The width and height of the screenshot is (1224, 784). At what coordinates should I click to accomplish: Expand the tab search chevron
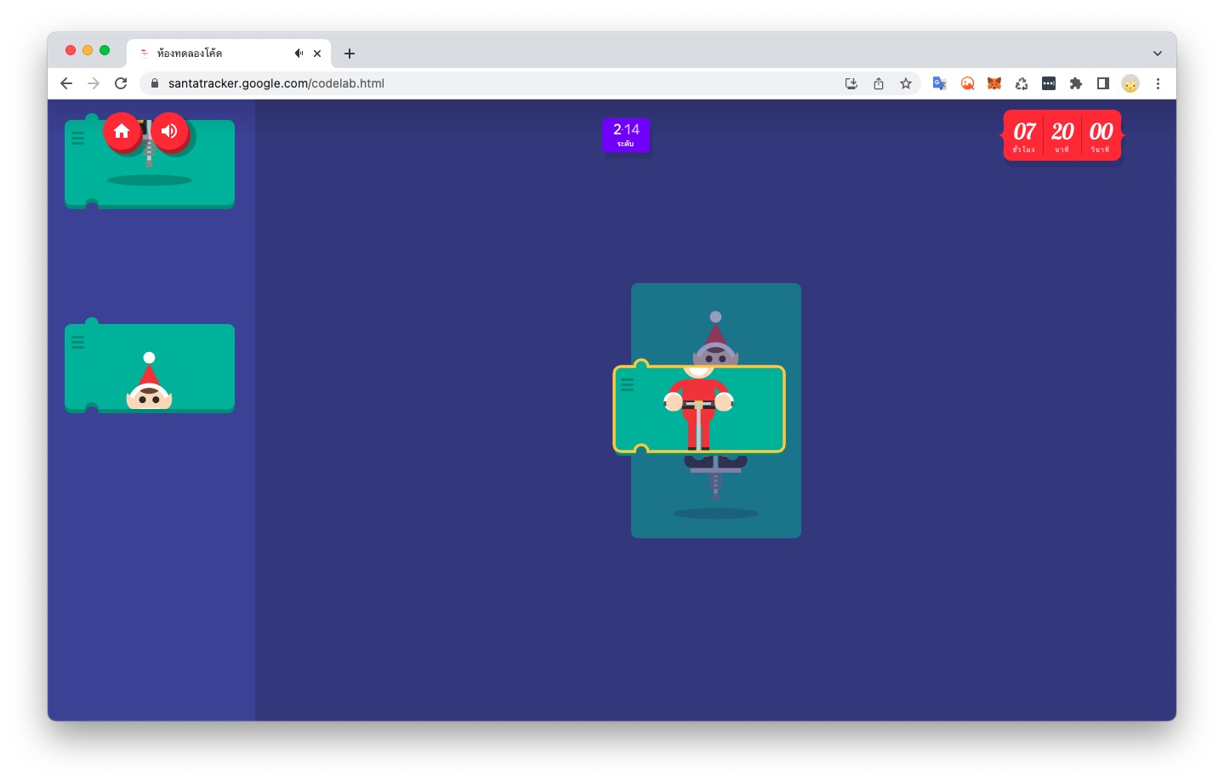1157,54
